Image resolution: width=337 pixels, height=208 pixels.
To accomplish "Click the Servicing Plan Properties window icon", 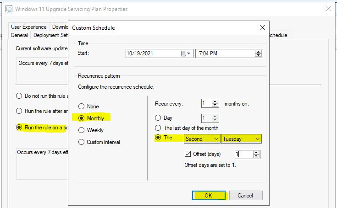I will click(x=9, y=9).
